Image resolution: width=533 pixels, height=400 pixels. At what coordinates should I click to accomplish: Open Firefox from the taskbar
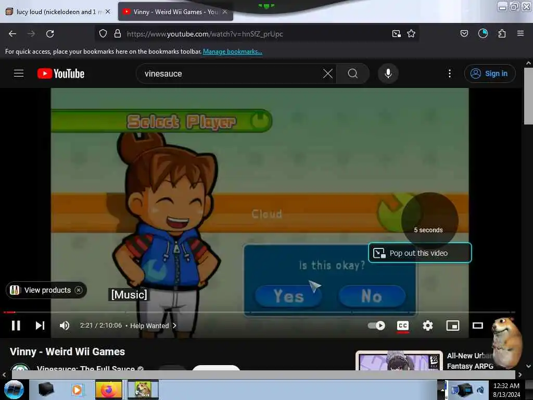108,390
